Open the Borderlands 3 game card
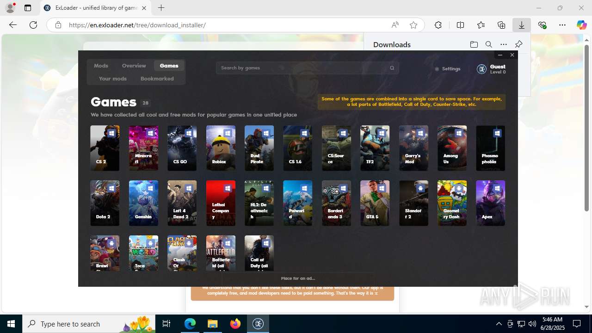This screenshot has height=333, width=592. click(336, 203)
